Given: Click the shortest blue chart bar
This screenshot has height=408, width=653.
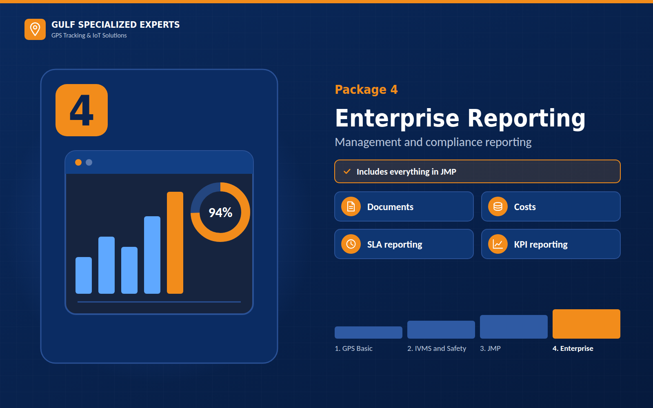Looking at the screenshot, I should [x=84, y=275].
